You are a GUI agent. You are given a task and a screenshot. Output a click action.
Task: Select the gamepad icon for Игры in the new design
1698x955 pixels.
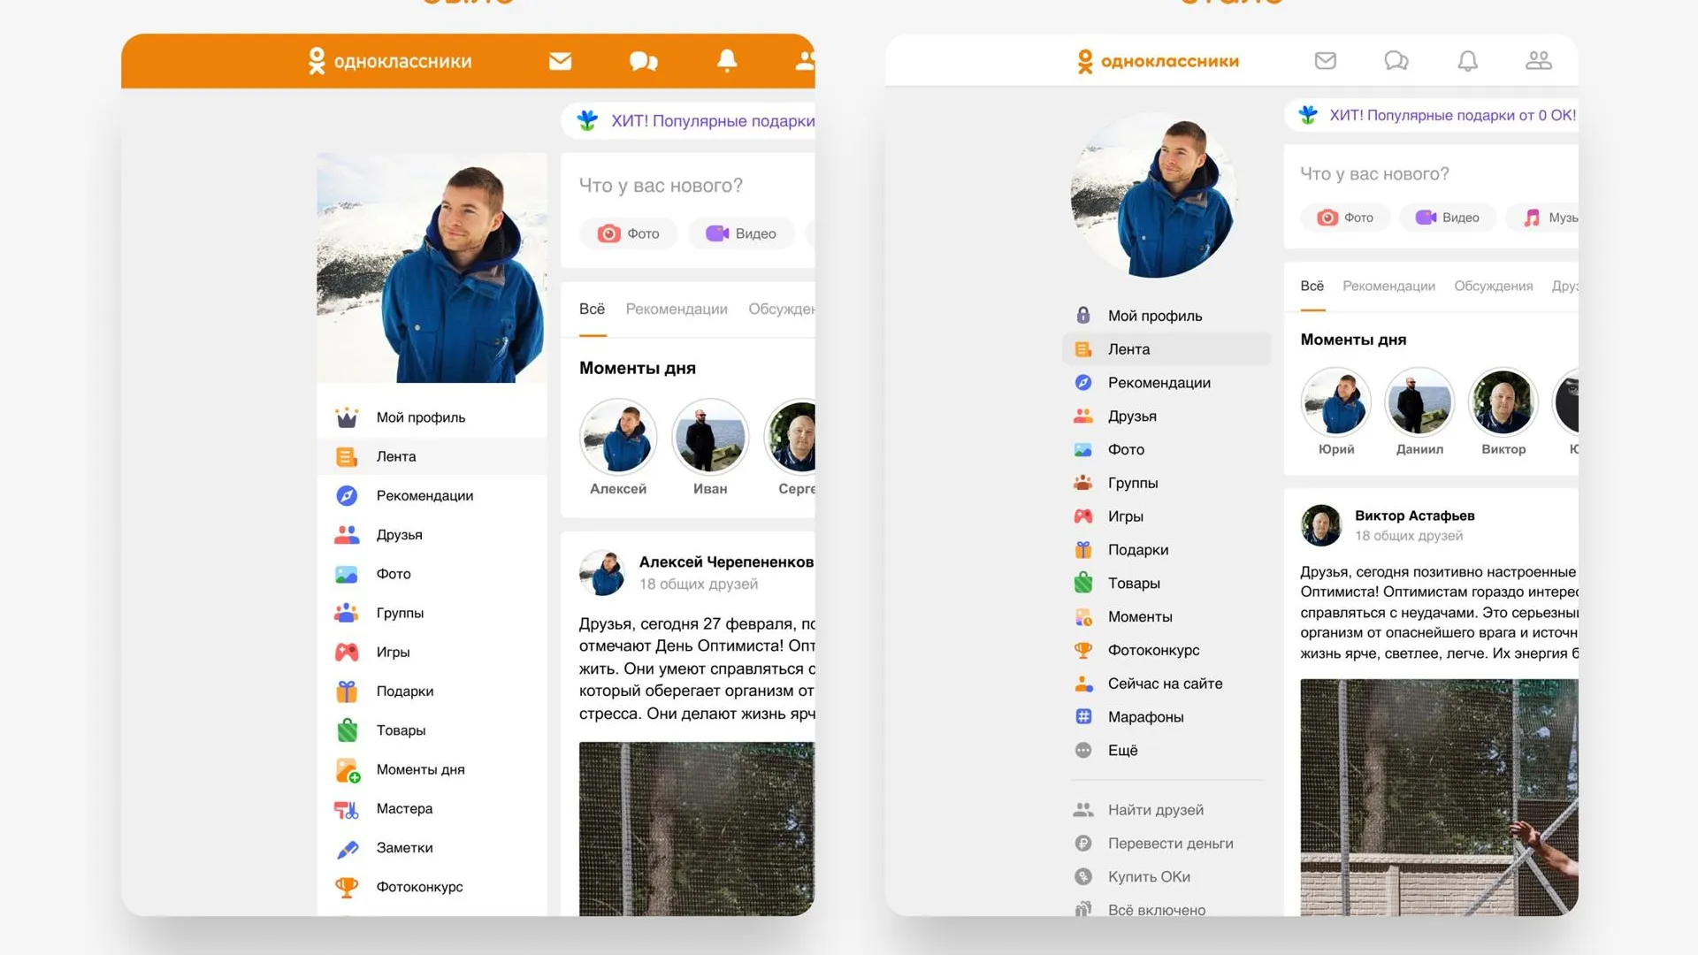pyautogui.click(x=1083, y=516)
